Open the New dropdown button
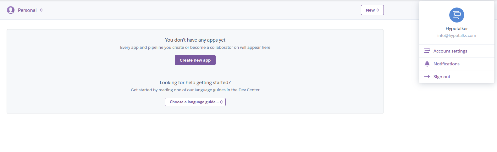 372,10
